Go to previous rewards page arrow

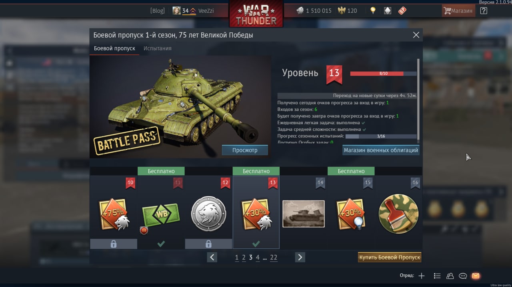(212, 257)
